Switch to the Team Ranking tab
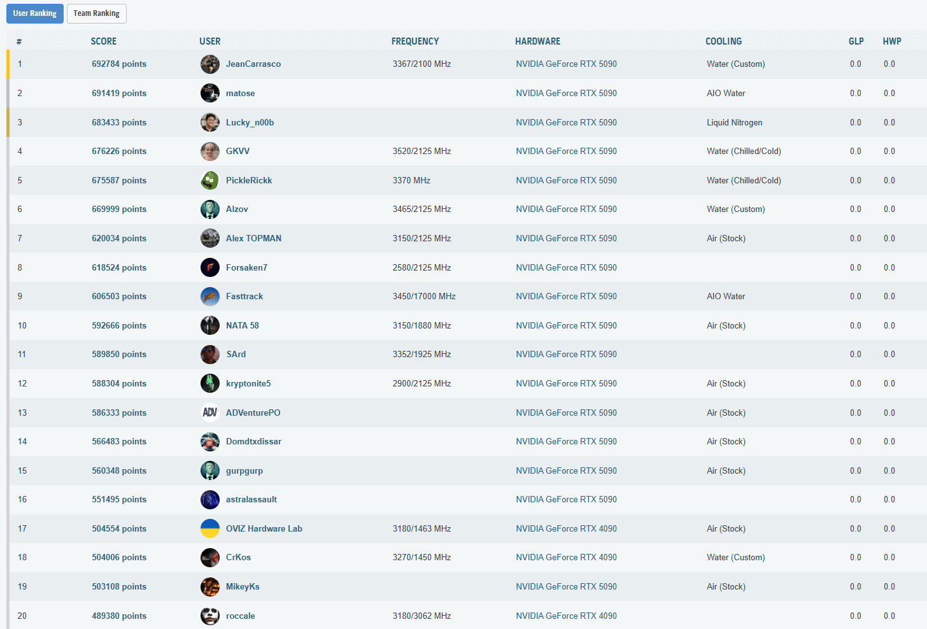The height and width of the screenshot is (629, 927). coord(96,13)
